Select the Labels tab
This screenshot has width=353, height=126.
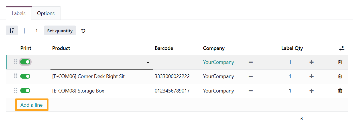tap(19, 13)
